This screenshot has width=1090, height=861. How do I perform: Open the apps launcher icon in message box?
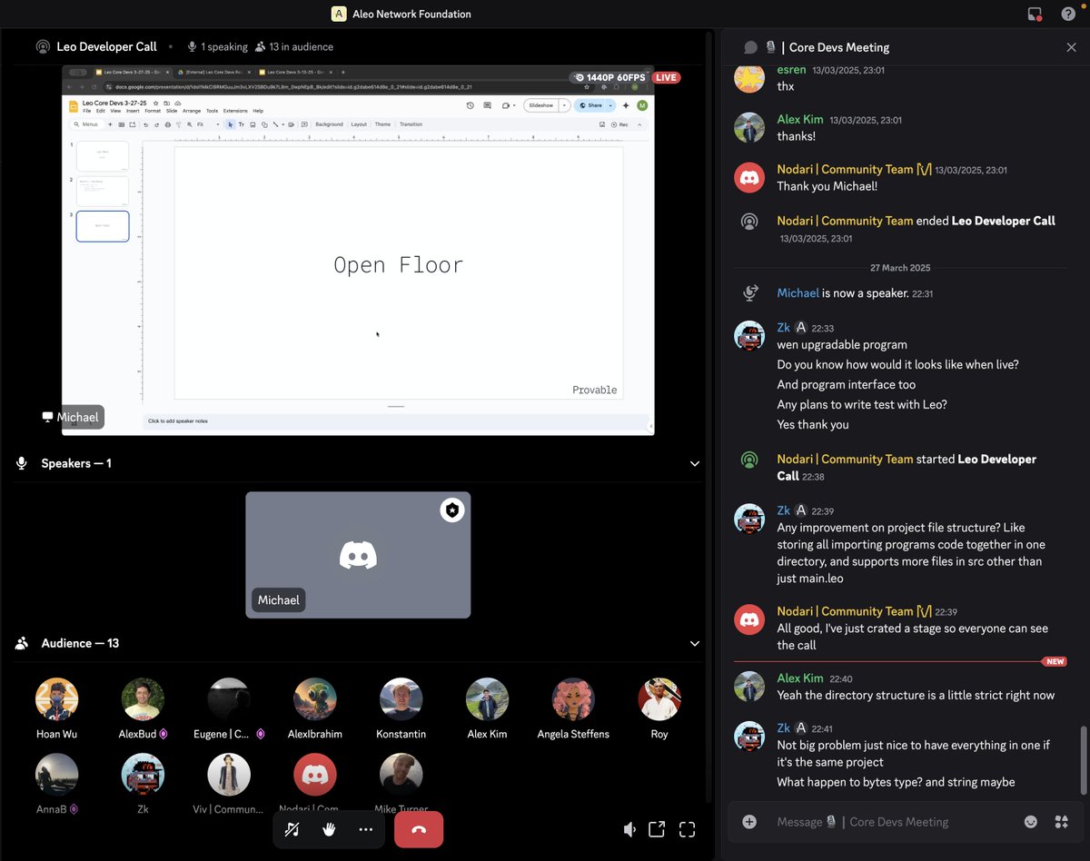coord(1061,822)
